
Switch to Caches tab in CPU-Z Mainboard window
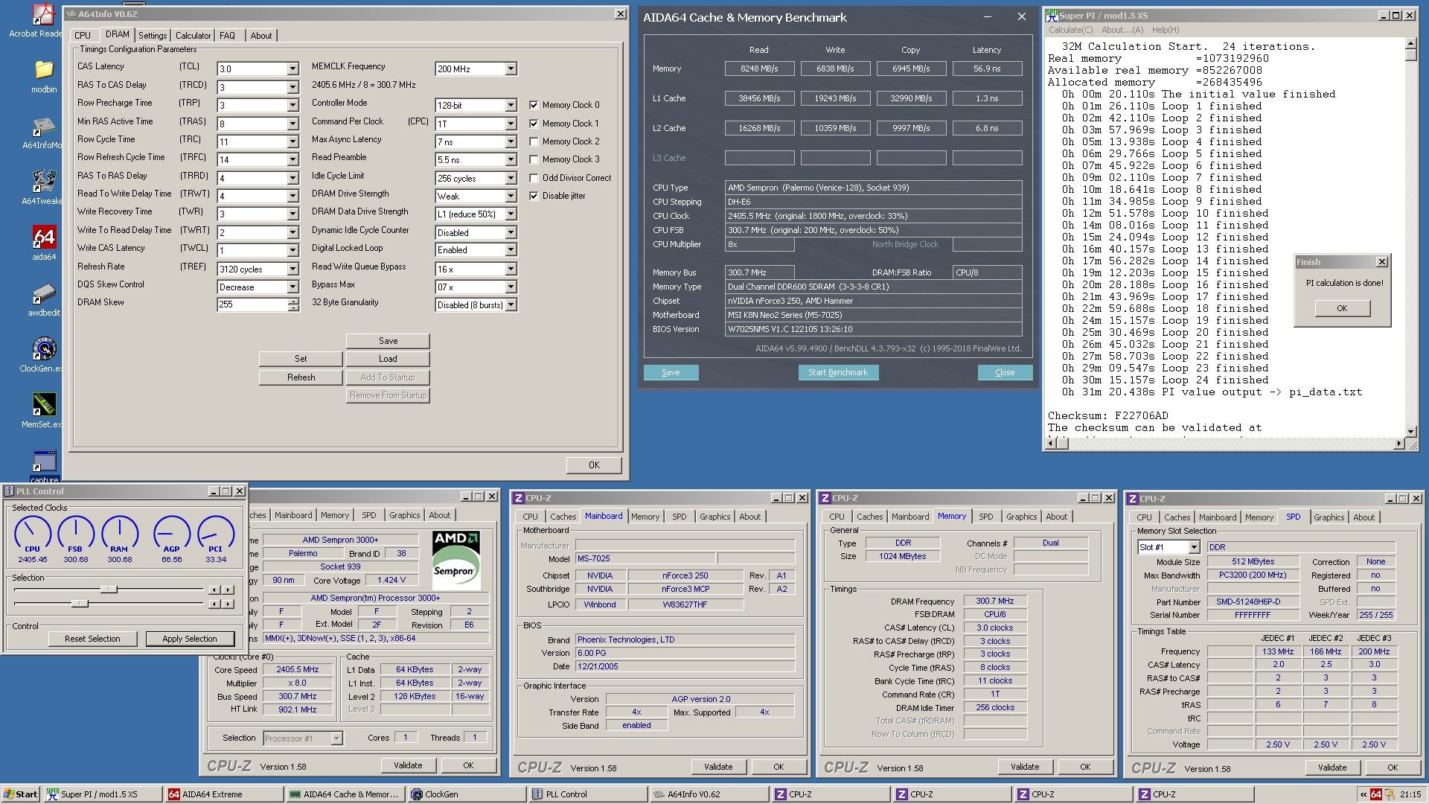563,517
